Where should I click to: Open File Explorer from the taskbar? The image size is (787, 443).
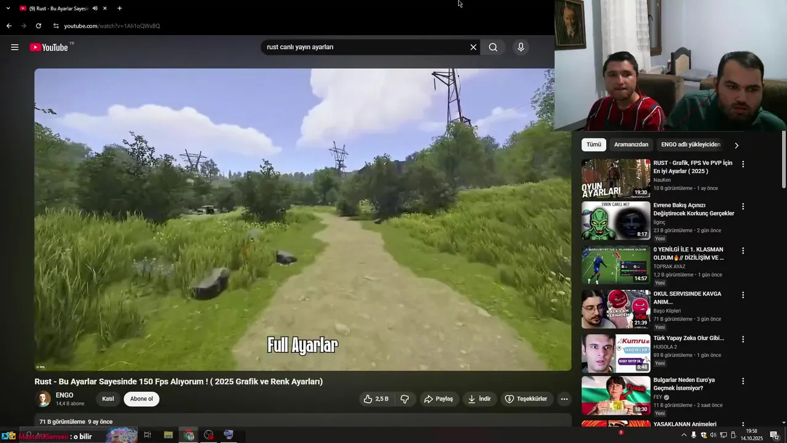pyautogui.click(x=168, y=435)
